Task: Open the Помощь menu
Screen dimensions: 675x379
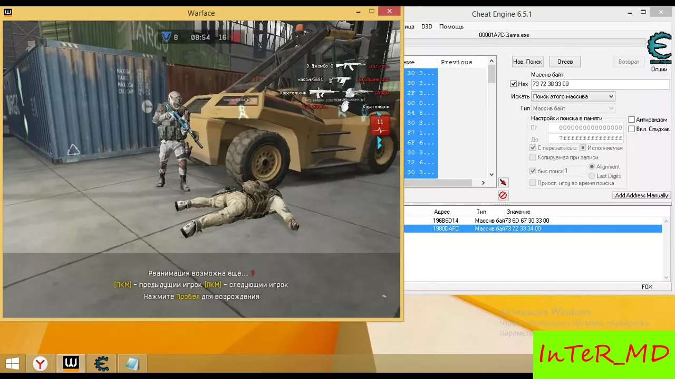Action: 451,27
